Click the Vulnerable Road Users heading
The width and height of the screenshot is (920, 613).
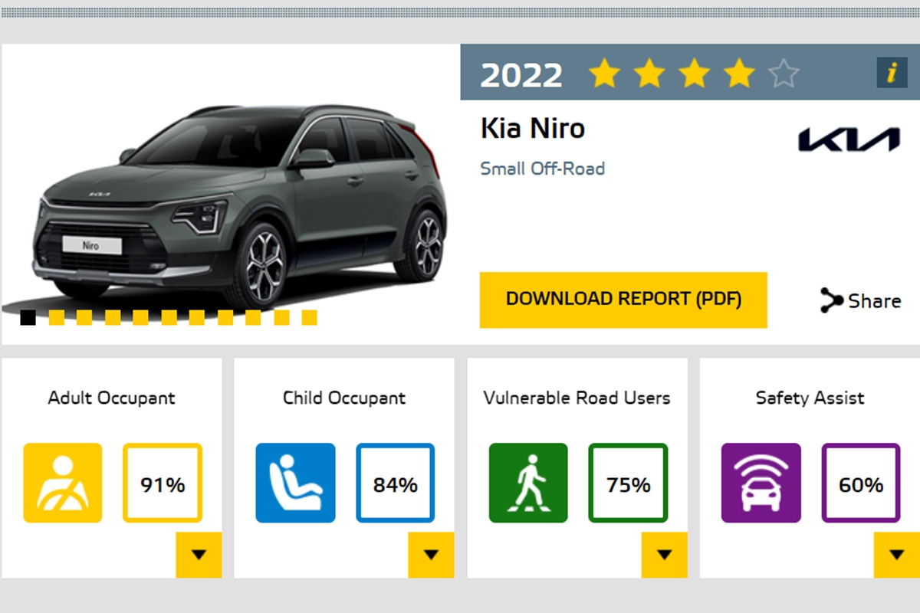(x=577, y=398)
